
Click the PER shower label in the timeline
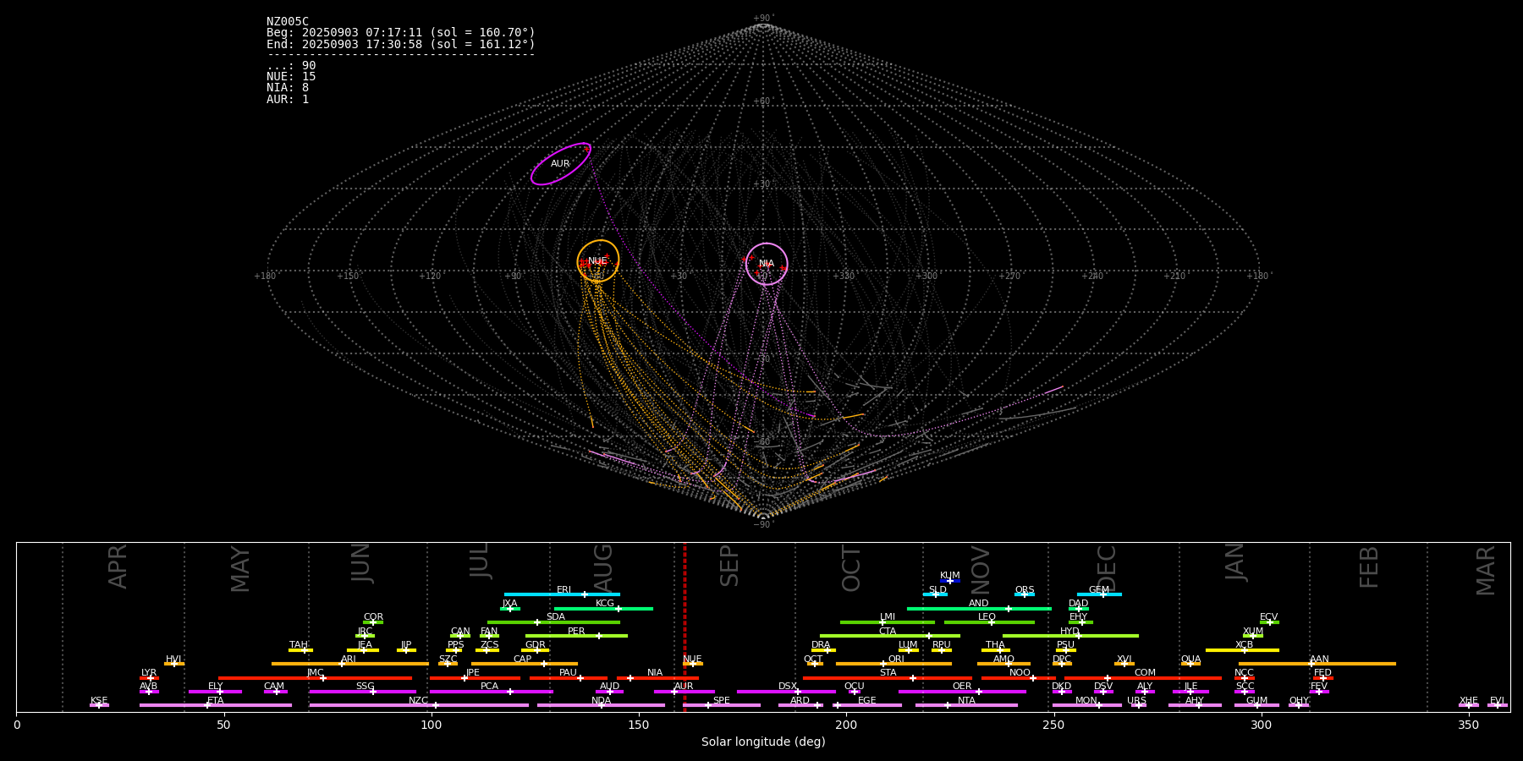tap(576, 632)
